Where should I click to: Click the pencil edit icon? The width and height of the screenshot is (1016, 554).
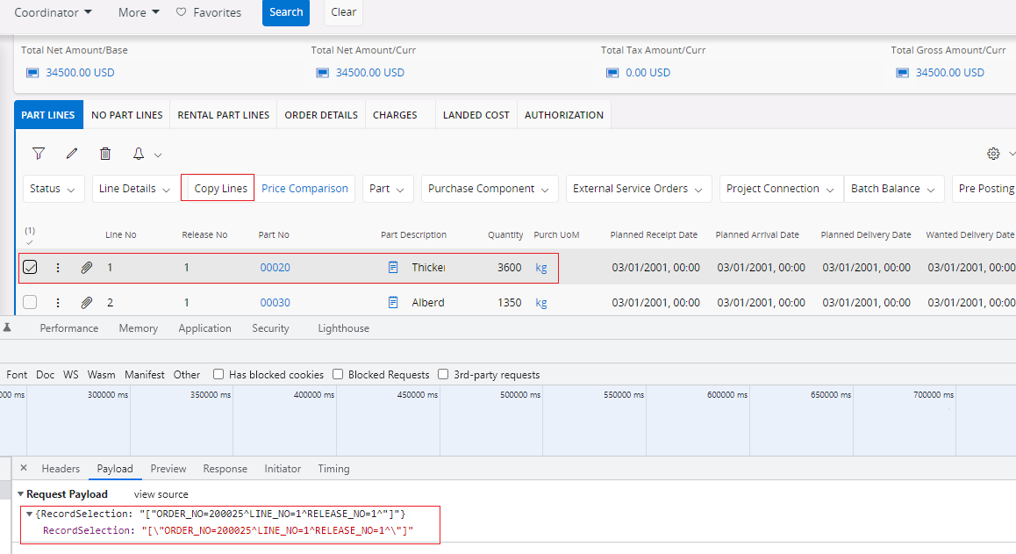(x=72, y=154)
